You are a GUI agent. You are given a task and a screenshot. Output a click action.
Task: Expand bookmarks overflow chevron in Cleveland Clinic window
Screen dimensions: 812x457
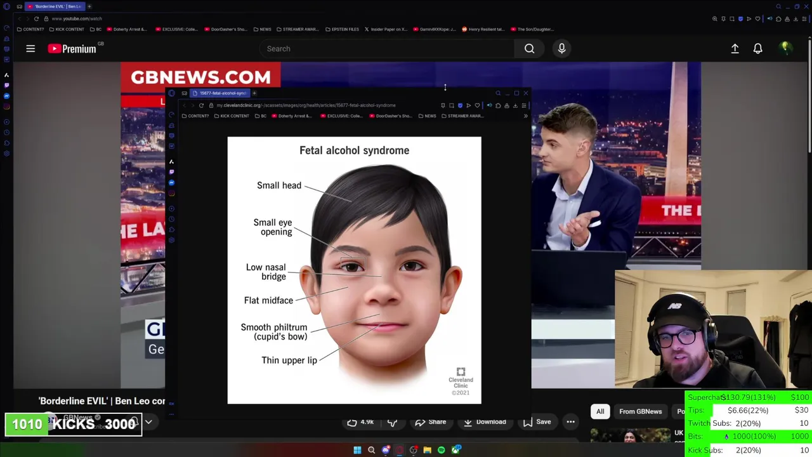[x=525, y=116]
